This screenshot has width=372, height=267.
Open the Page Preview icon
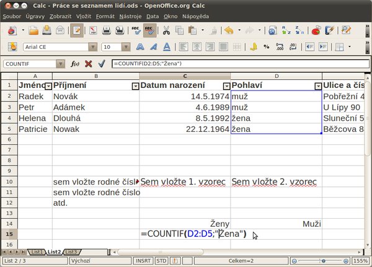120,30
